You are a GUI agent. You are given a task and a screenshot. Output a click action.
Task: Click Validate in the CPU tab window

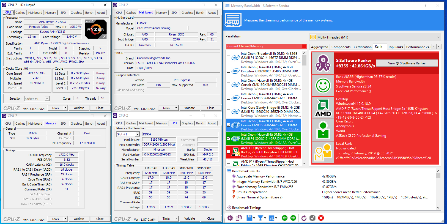[x=79, y=108]
